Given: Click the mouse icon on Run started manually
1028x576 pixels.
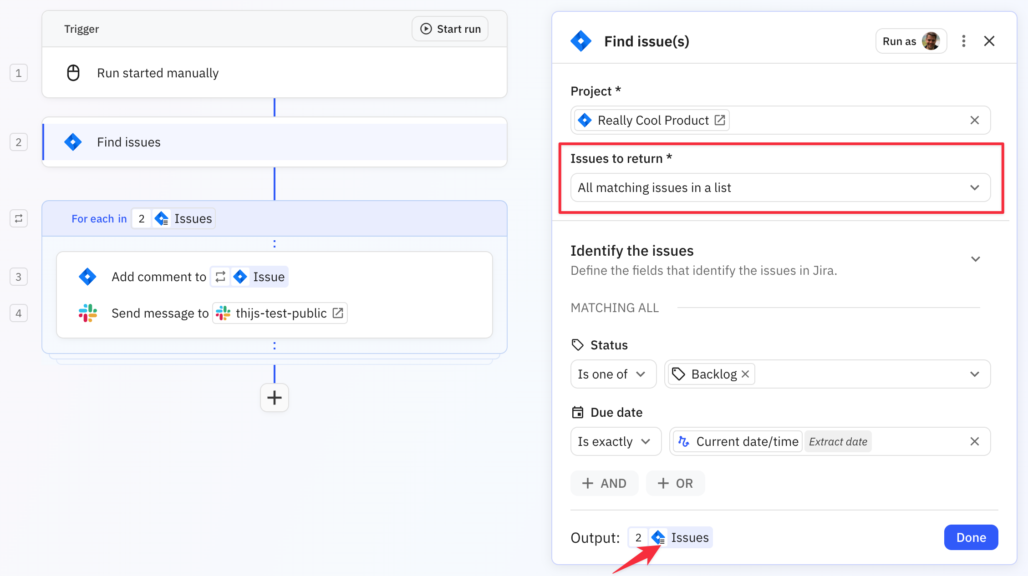Looking at the screenshot, I should (x=73, y=72).
